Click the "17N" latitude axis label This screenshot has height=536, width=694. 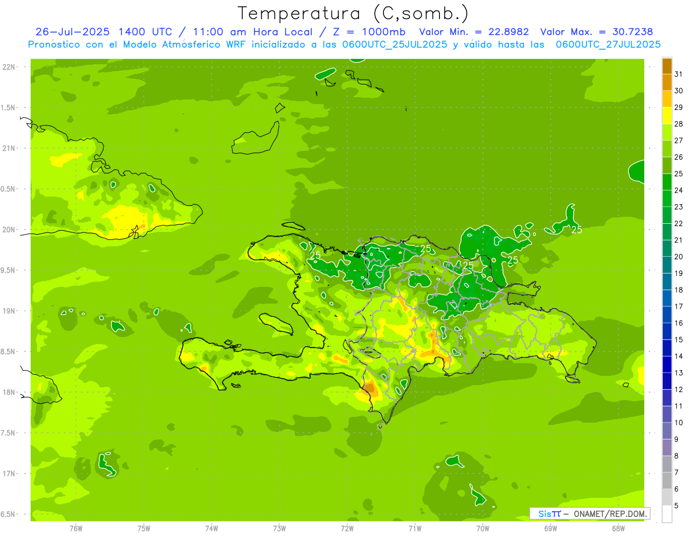9,474
